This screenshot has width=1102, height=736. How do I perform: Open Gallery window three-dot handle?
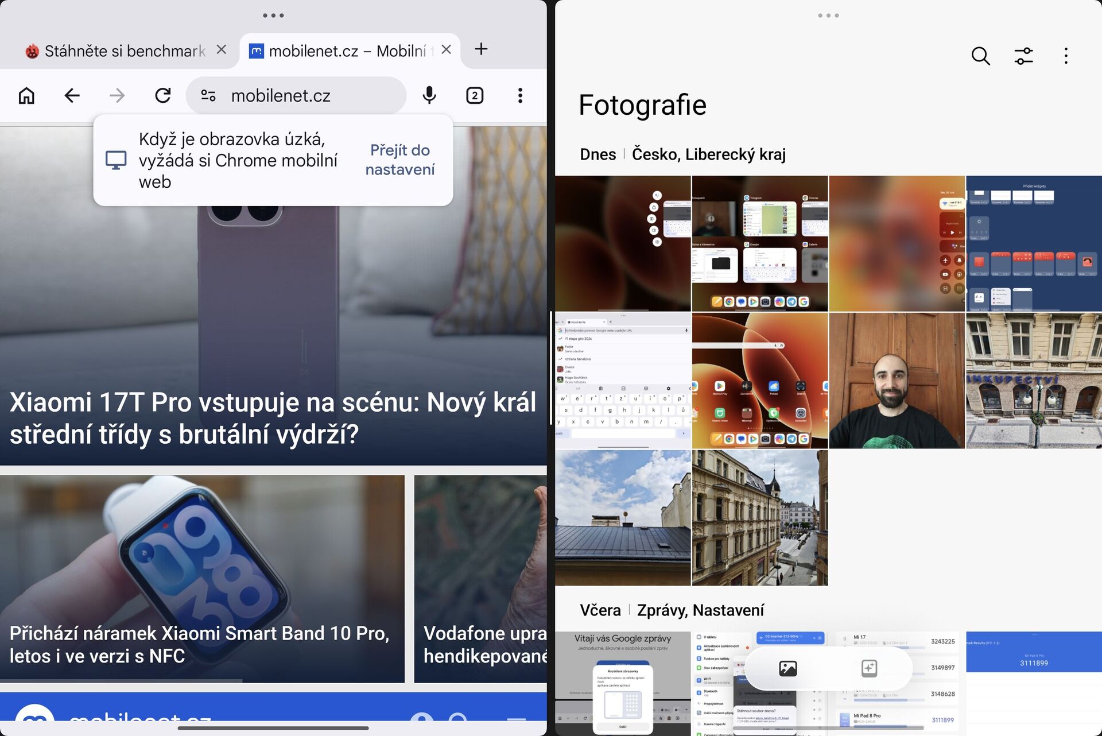pyautogui.click(x=828, y=16)
